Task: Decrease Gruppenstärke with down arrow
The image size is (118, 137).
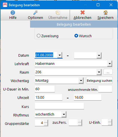Action: (x=46, y=124)
